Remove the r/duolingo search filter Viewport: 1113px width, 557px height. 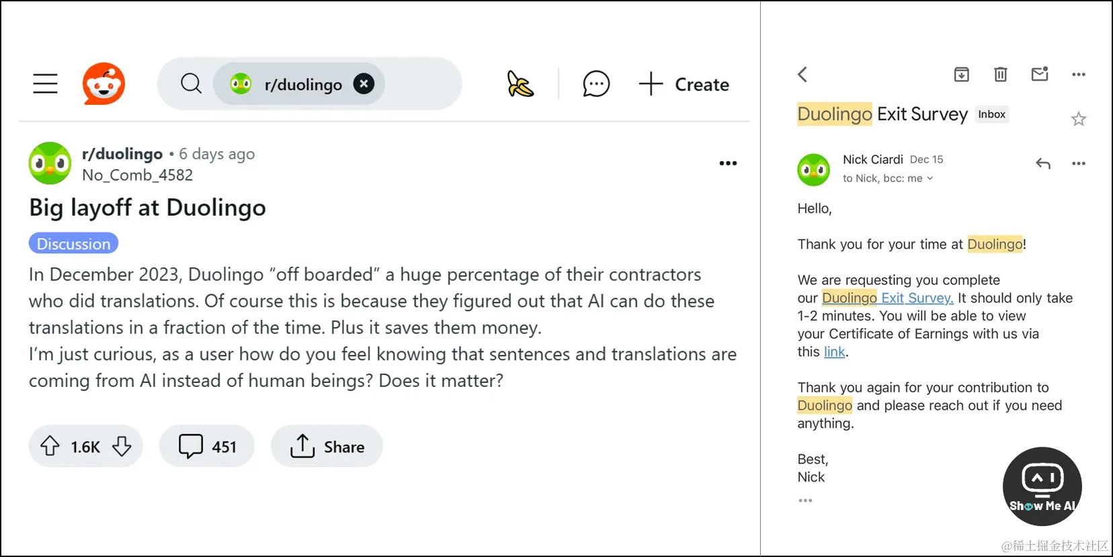tap(364, 83)
